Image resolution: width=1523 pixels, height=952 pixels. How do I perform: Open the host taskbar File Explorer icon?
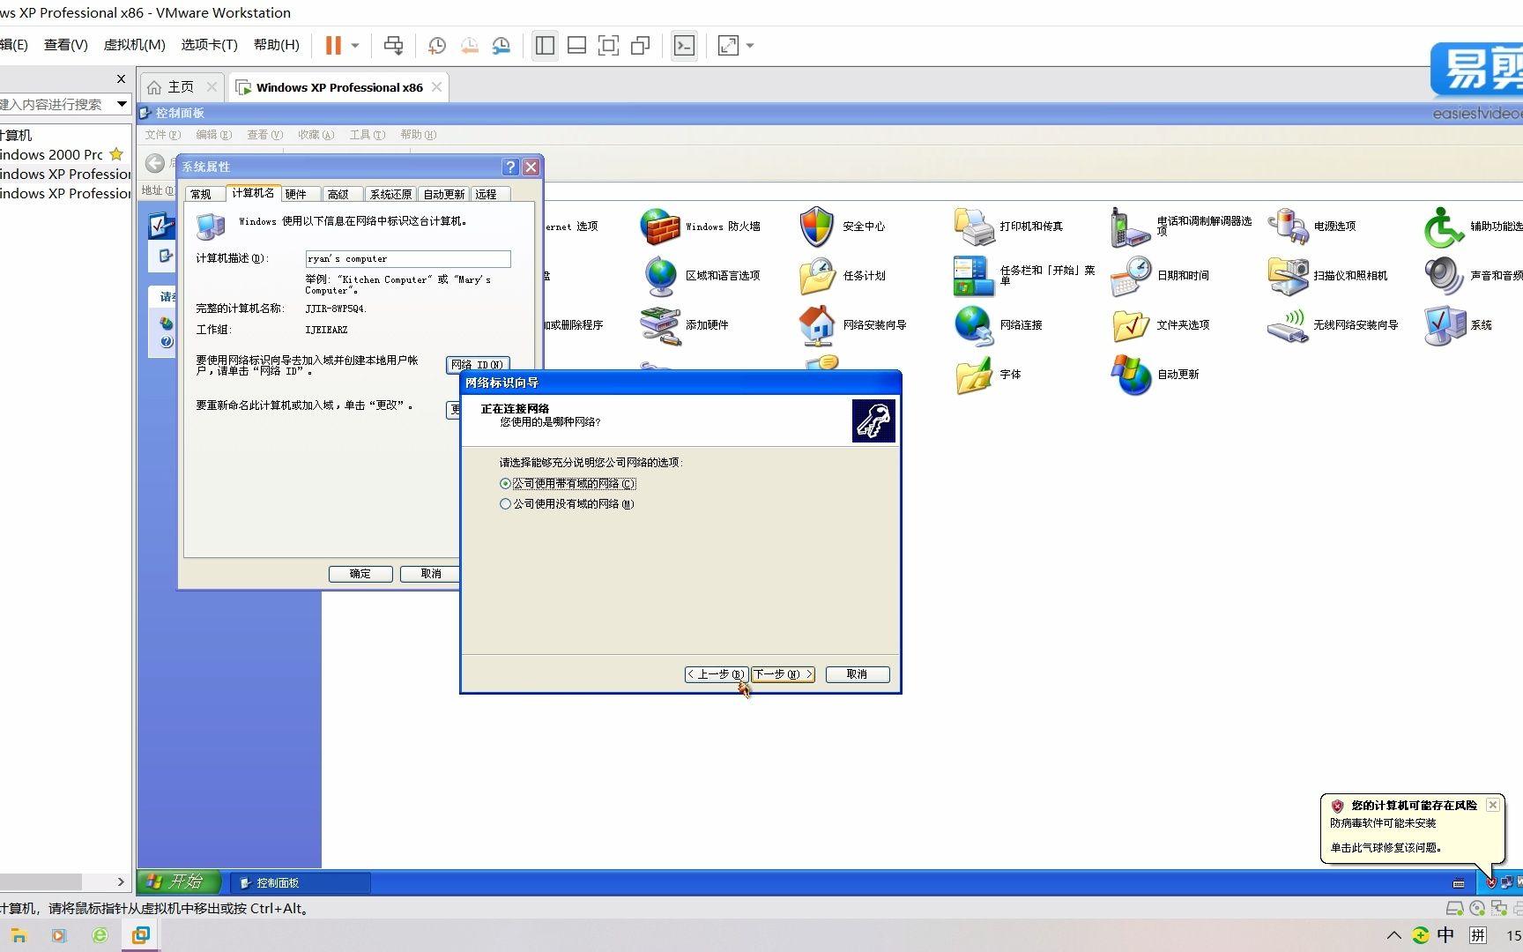19,936
